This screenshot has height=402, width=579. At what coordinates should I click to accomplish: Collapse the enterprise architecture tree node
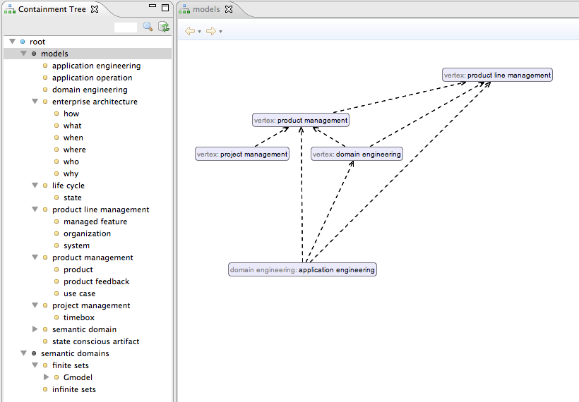coord(35,102)
